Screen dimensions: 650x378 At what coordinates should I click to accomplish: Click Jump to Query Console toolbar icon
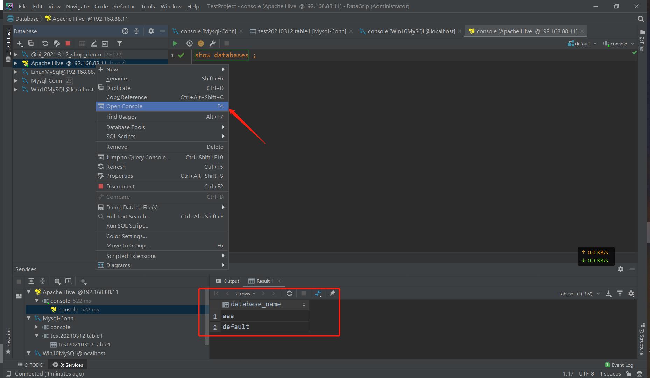tap(105, 43)
